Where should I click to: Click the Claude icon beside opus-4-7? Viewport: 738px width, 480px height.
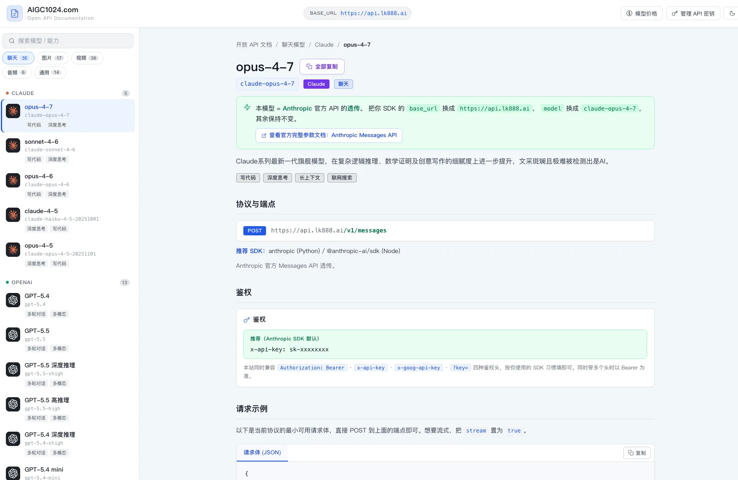pyautogui.click(x=13, y=111)
